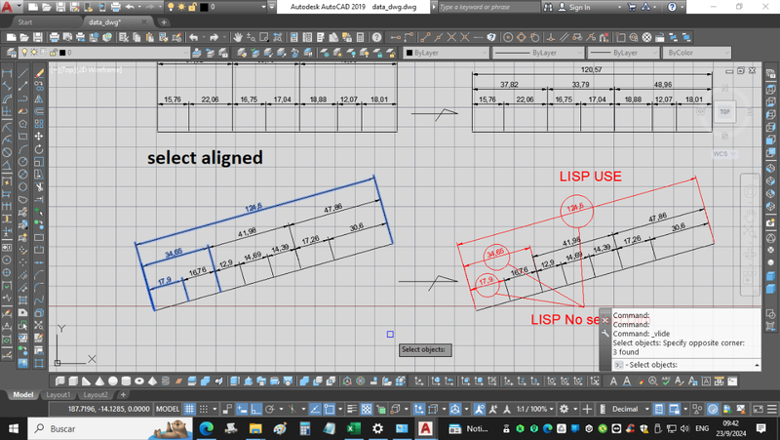This screenshot has width=780, height=440.
Task: Click the Sign In user icon
Action: [560, 7]
